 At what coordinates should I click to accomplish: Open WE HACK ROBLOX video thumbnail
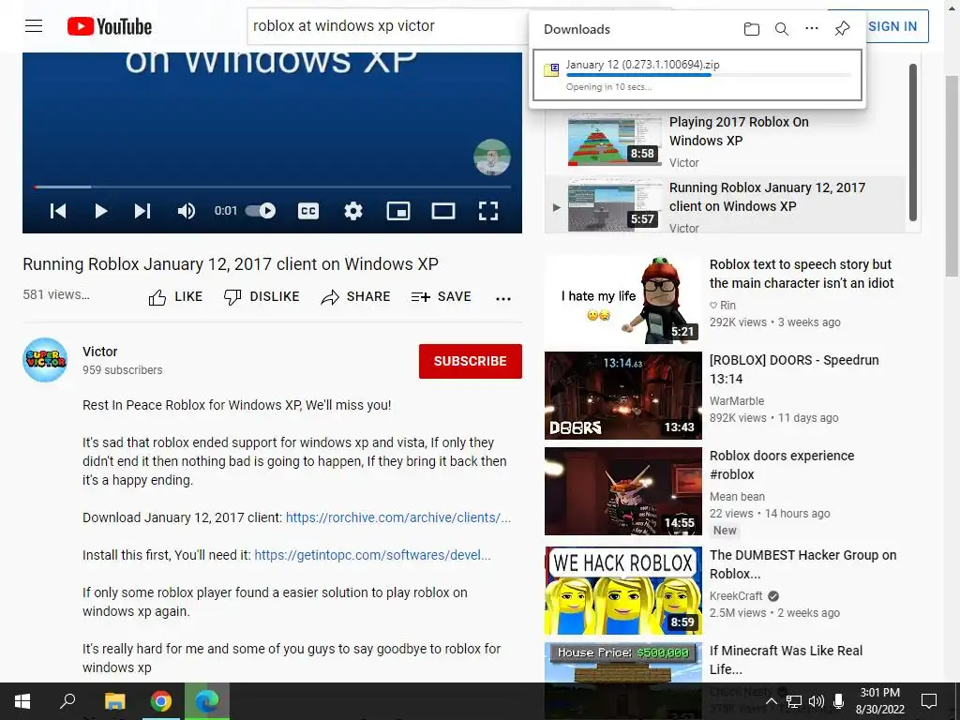[x=623, y=591]
